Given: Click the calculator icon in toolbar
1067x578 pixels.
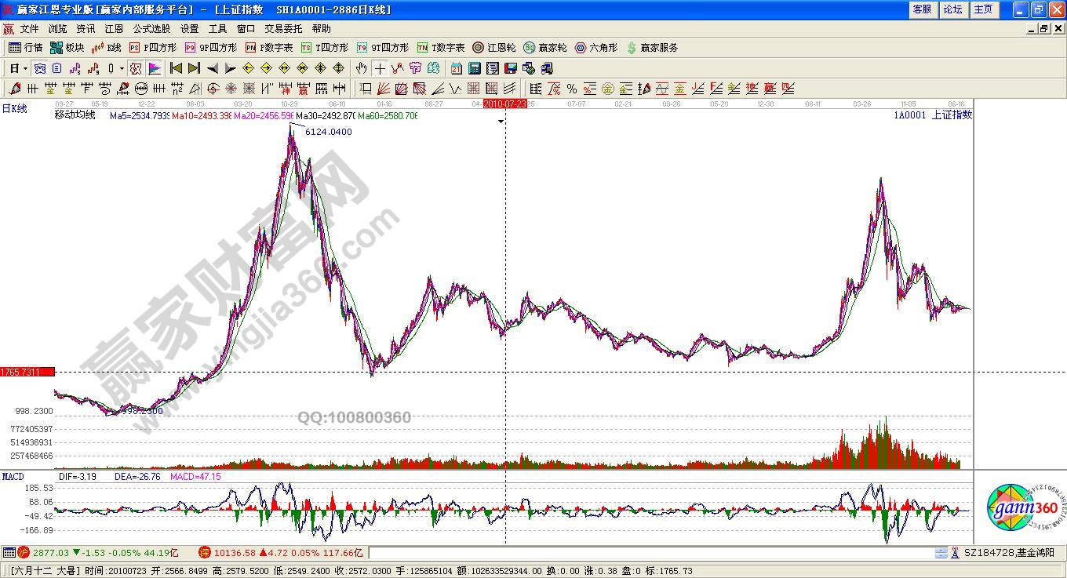Looking at the screenshot, I should pos(475,68).
